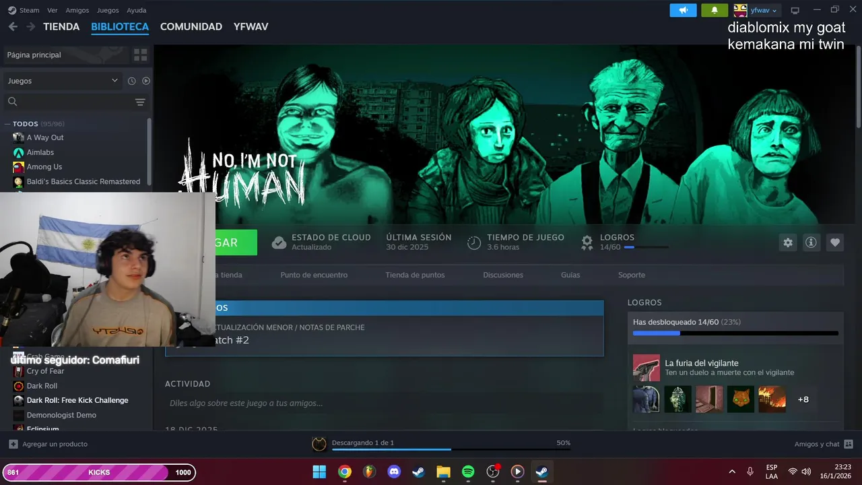The height and width of the screenshot is (485, 862).
Task: Launch Chrome from the taskbar
Action: coord(345,472)
